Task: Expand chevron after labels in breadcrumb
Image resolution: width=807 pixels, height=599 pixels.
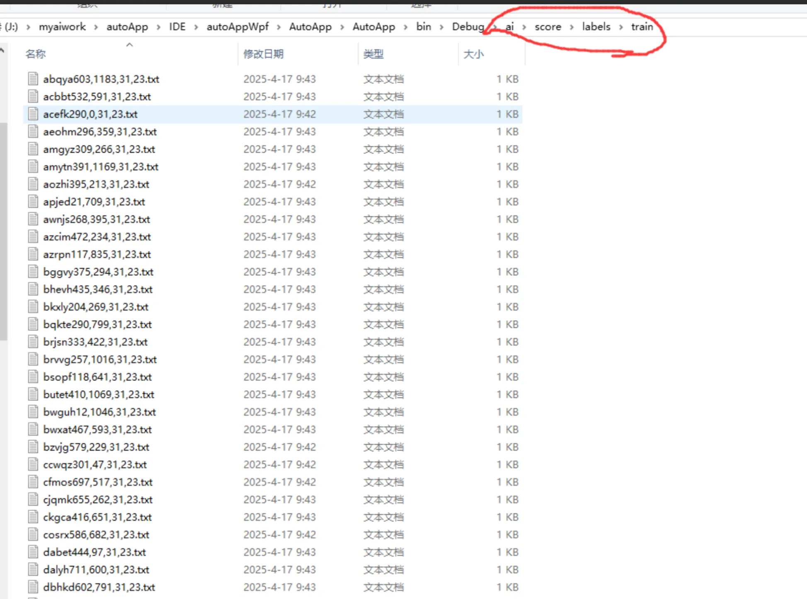Action: coord(621,27)
